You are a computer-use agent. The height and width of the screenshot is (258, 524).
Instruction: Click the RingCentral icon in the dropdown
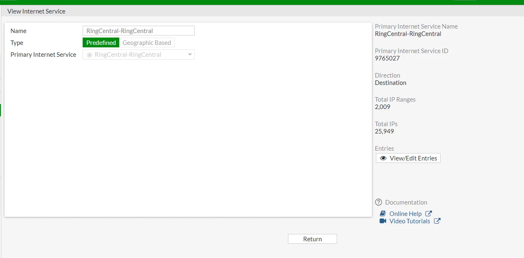(x=90, y=55)
